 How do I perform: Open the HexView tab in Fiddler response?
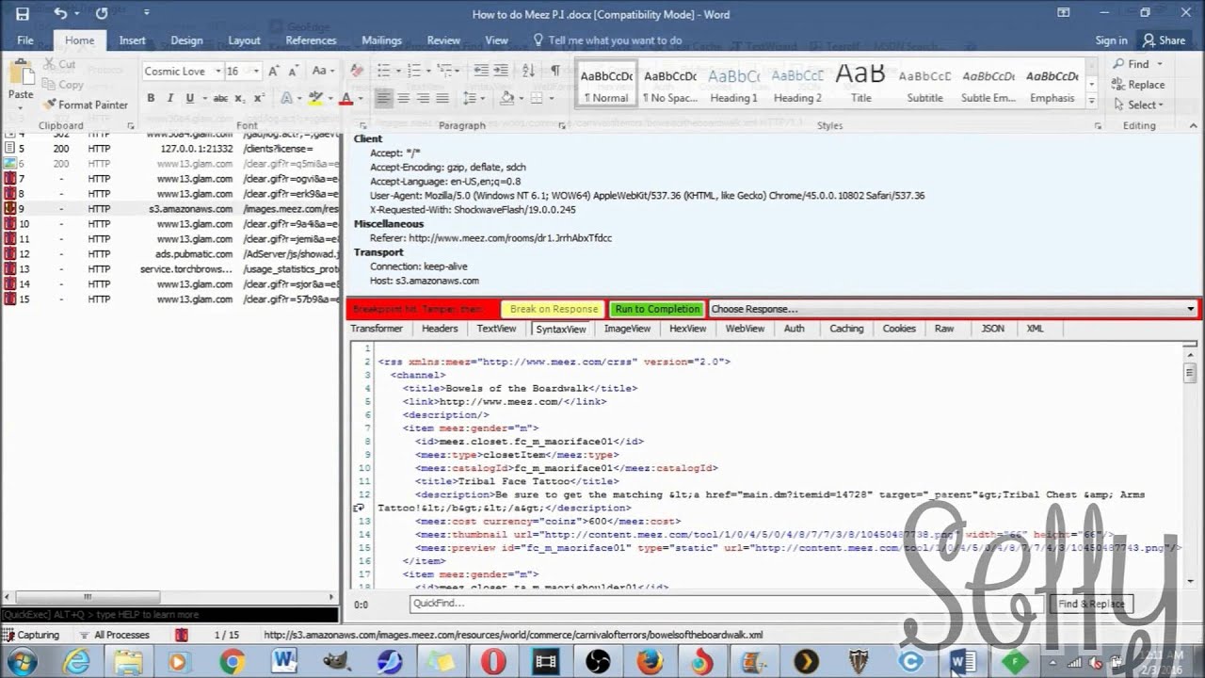[x=687, y=329]
